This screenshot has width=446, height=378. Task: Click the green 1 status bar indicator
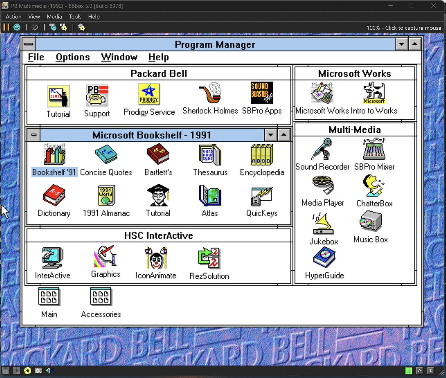[408, 371]
